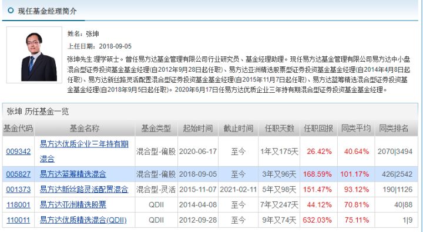
Task: Open fund code link 118001
Action: coord(18,205)
